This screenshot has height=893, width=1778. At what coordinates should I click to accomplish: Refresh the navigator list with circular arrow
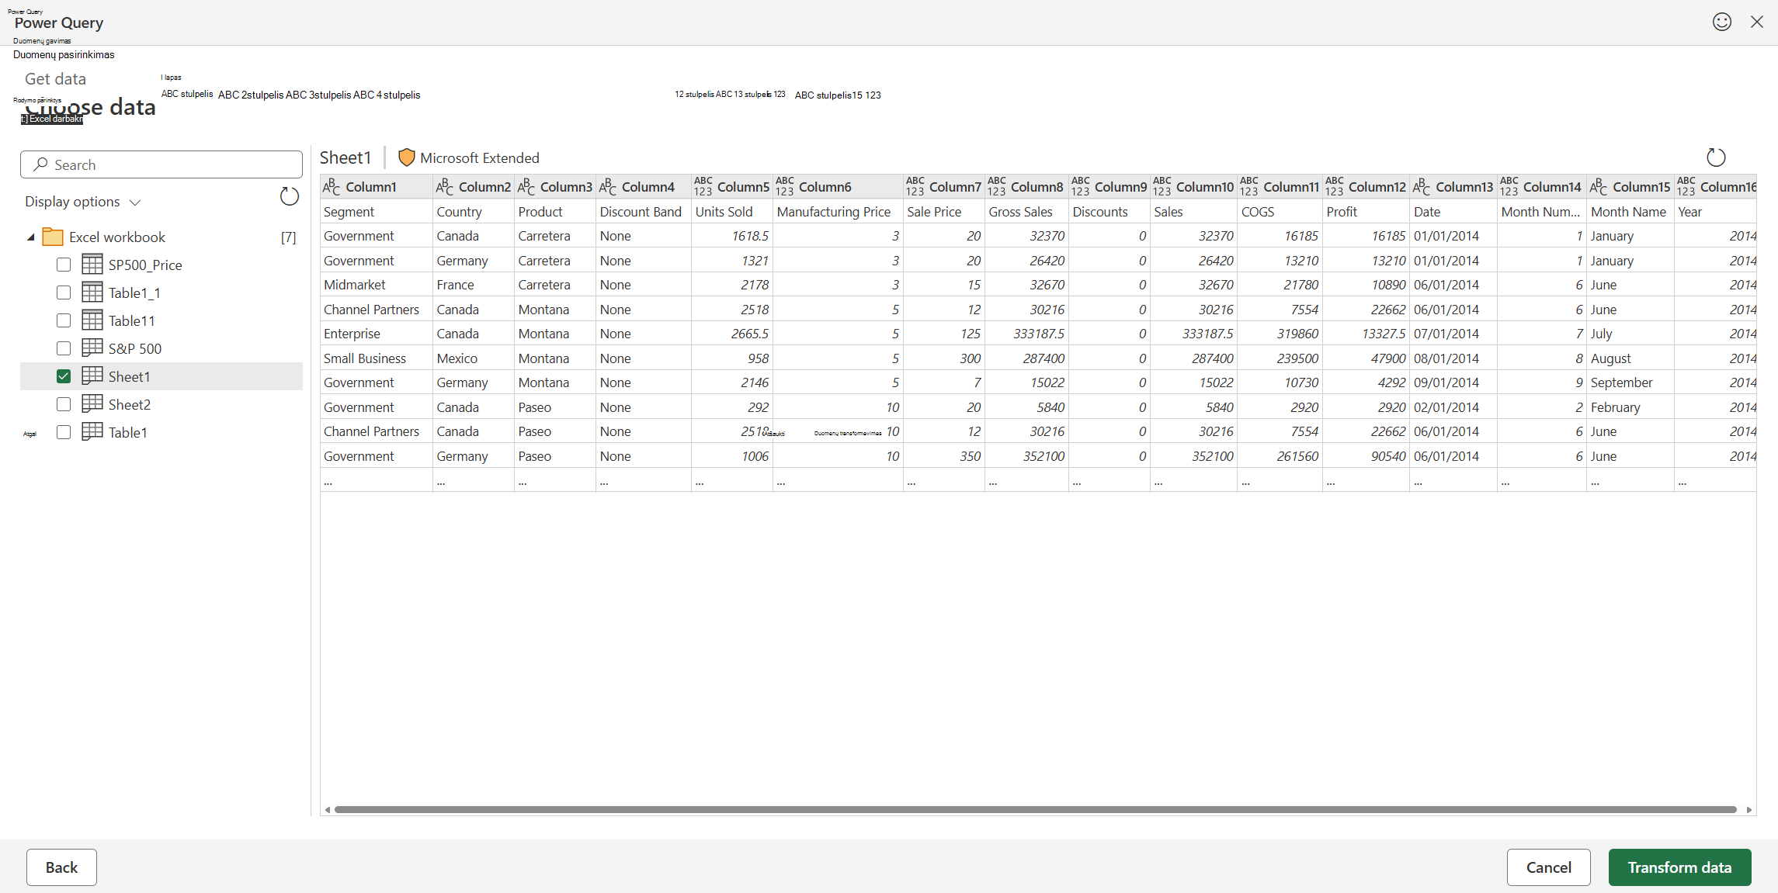[x=289, y=197]
